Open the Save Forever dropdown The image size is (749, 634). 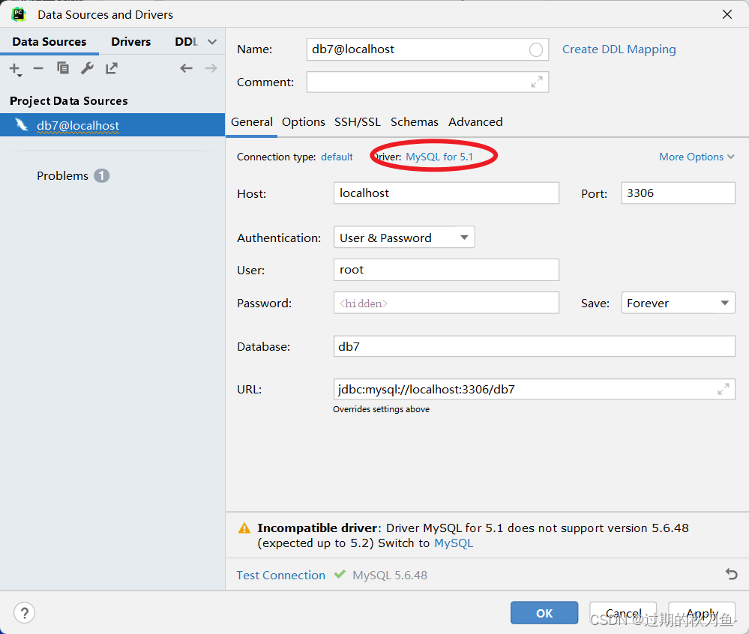pyautogui.click(x=678, y=303)
